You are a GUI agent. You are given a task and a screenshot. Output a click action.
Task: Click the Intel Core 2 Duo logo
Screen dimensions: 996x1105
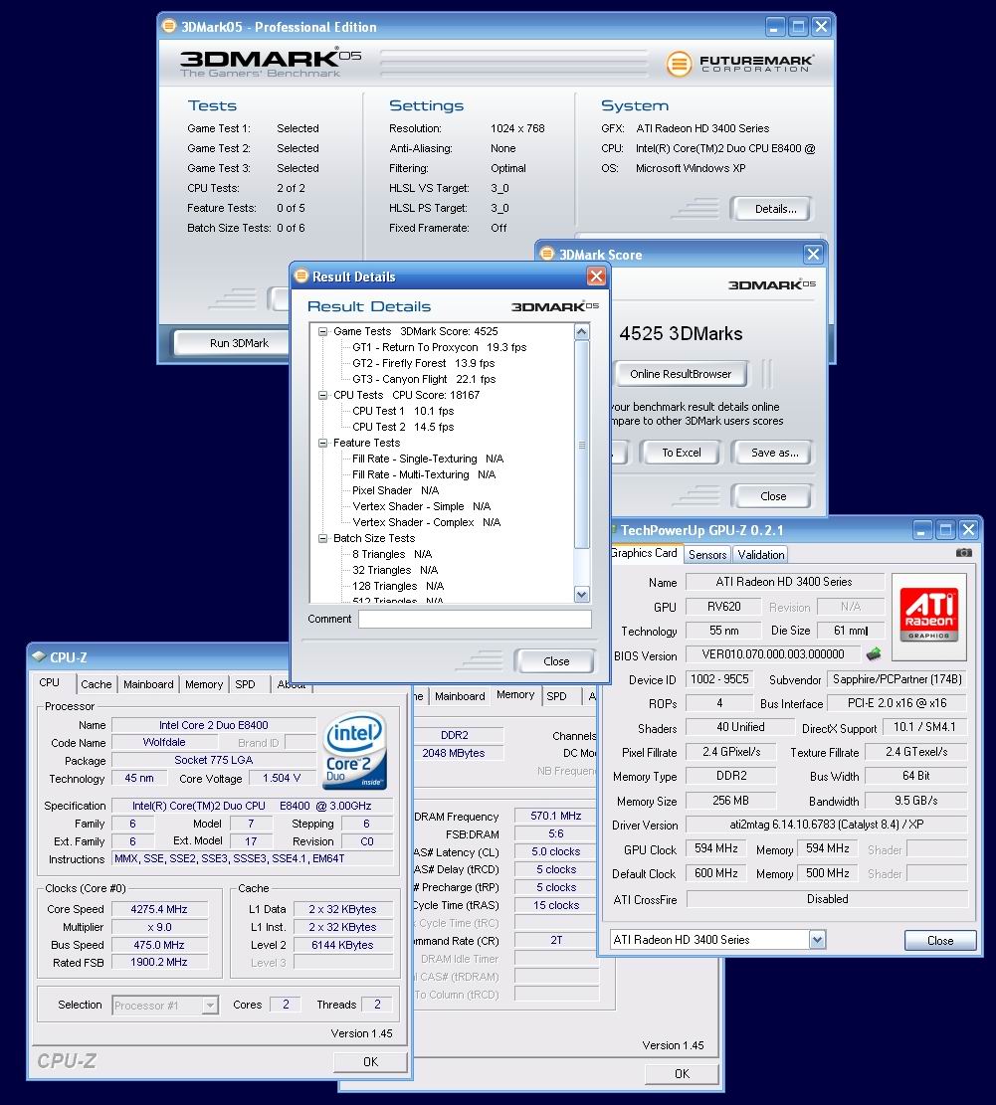354,751
